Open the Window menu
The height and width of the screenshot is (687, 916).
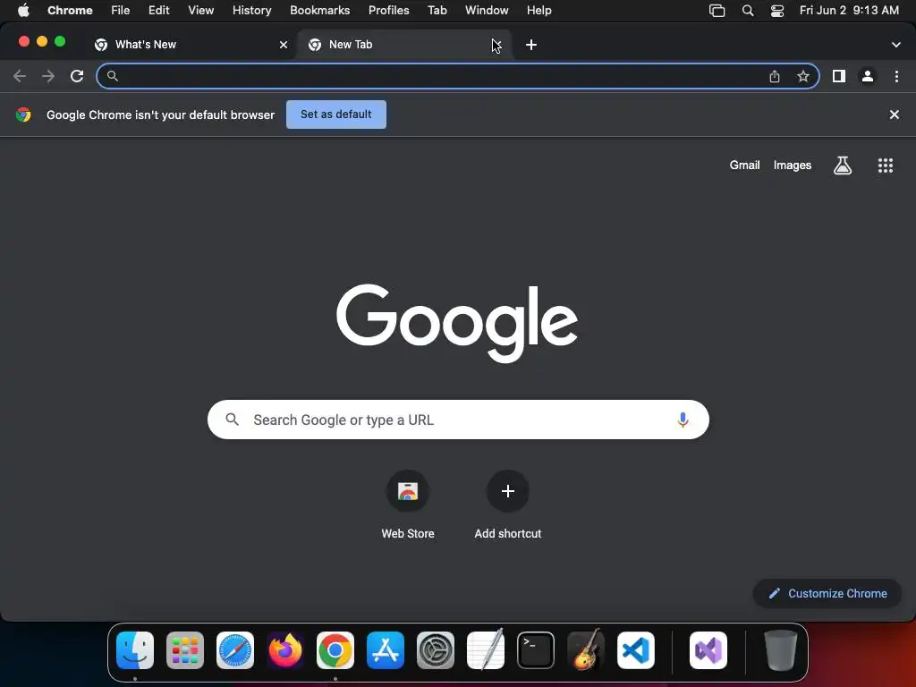tap(487, 10)
